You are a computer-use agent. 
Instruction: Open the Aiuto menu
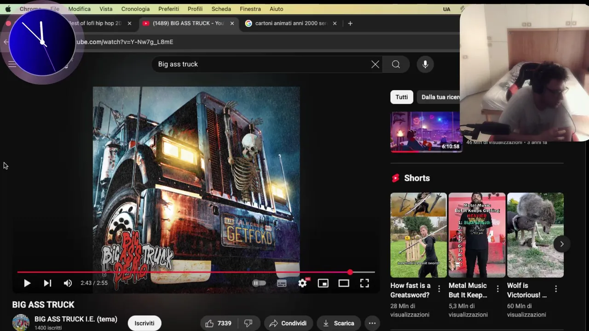click(x=276, y=9)
